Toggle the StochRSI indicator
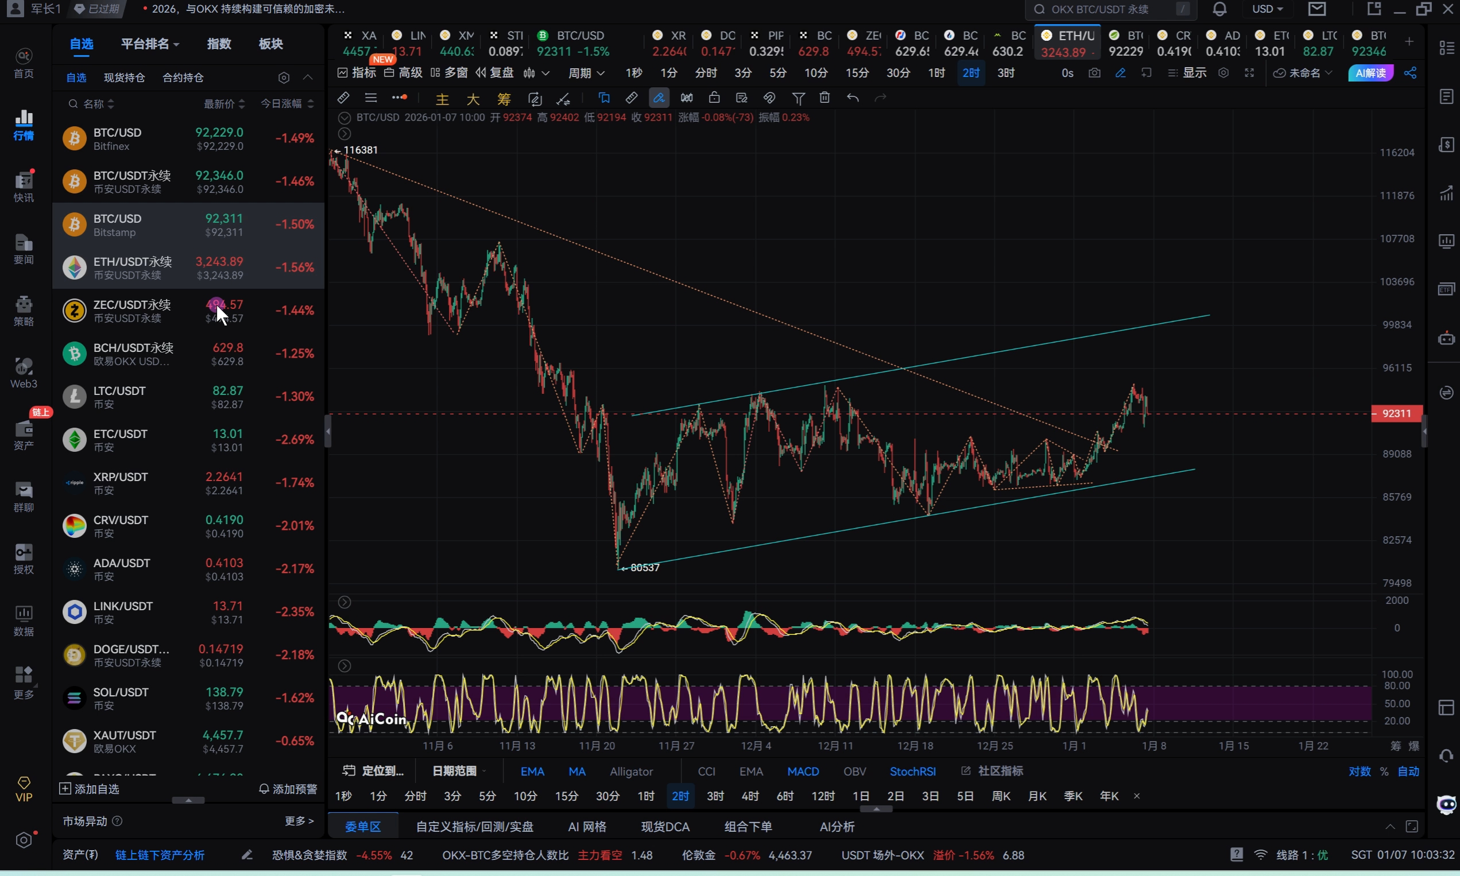 pyautogui.click(x=912, y=771)
